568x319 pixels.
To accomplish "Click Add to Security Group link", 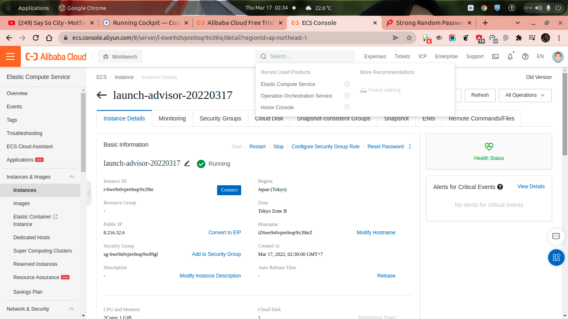I will [216, 254].
